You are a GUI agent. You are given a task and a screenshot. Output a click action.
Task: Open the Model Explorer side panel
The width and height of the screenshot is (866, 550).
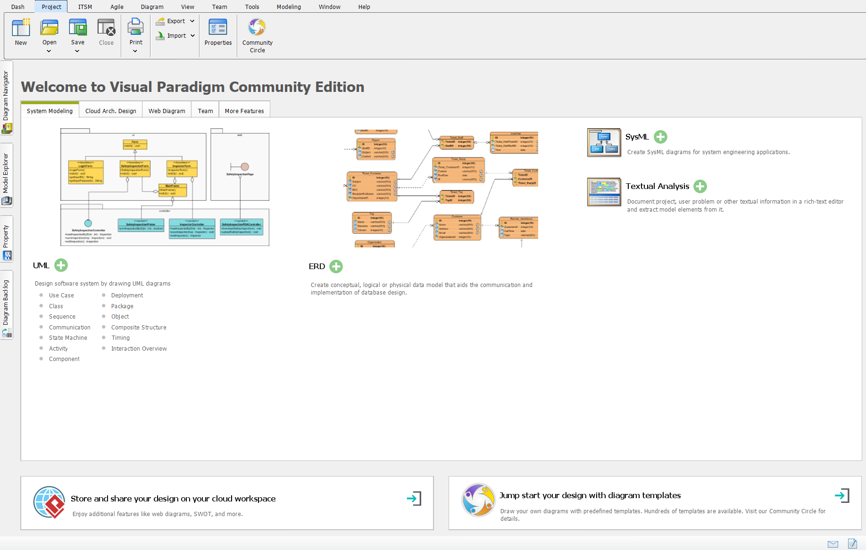tap(6, 175)
